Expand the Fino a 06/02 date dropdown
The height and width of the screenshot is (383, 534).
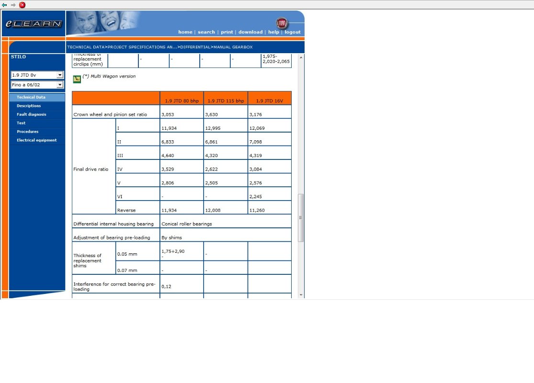coord(37,85)
